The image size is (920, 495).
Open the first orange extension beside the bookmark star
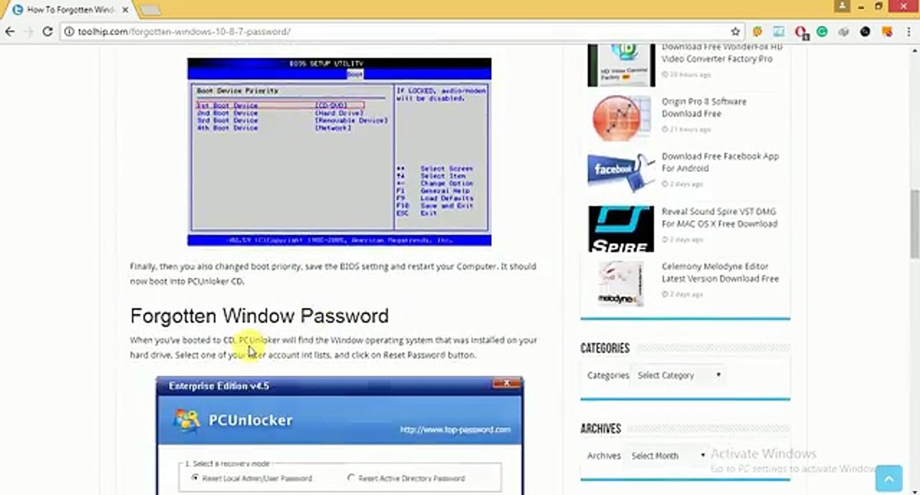point(758,32)
